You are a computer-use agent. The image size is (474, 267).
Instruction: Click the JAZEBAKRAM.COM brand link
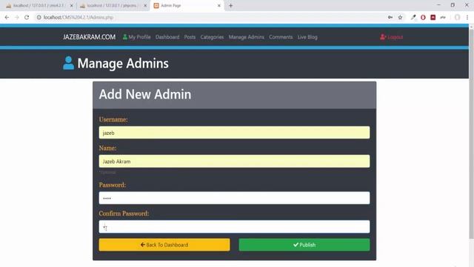pyautogui.click(x=89, y=37)
